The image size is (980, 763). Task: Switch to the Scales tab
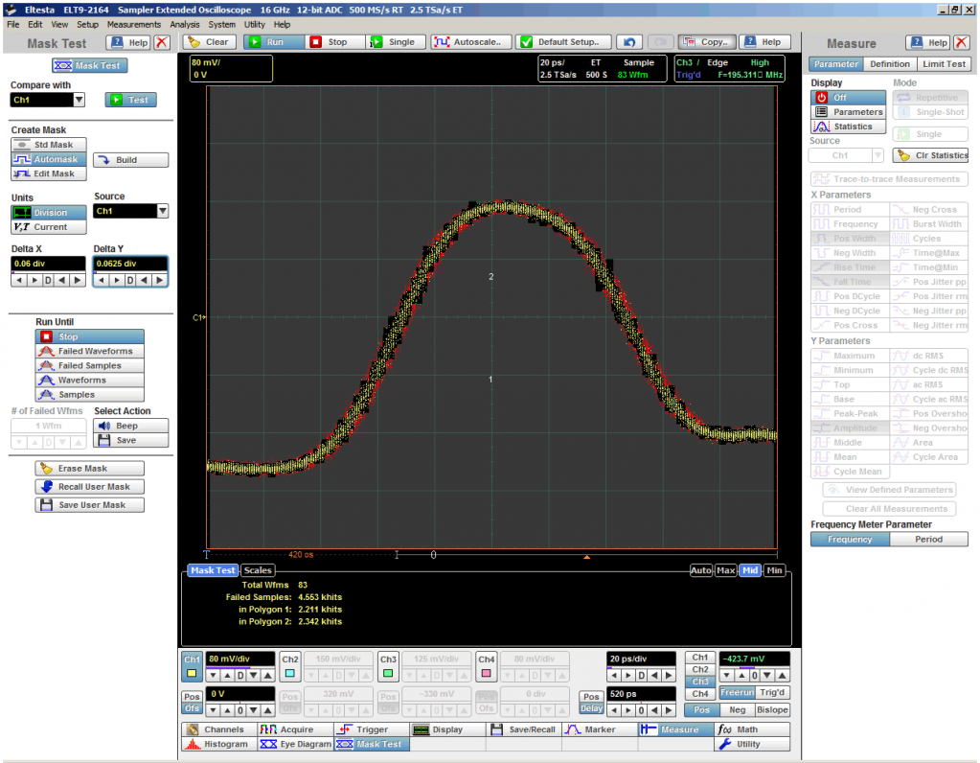[257, 570]
